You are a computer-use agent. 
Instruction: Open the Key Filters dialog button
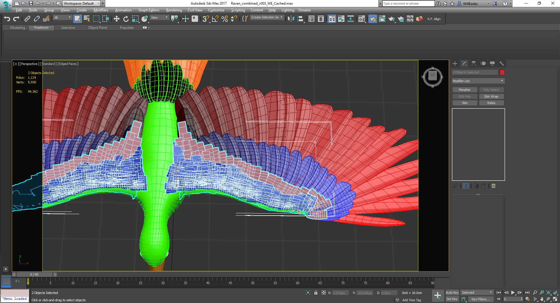click(480, 299)
